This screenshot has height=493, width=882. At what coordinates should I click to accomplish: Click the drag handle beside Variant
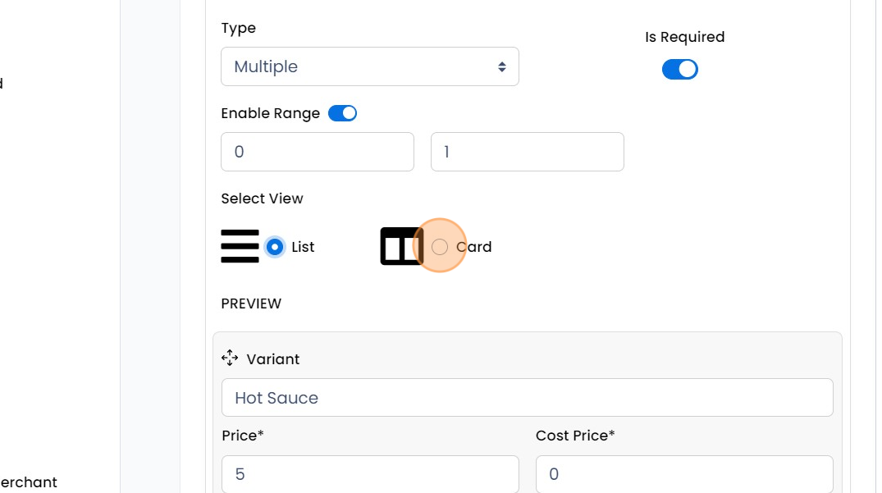[x=230, y=358]
